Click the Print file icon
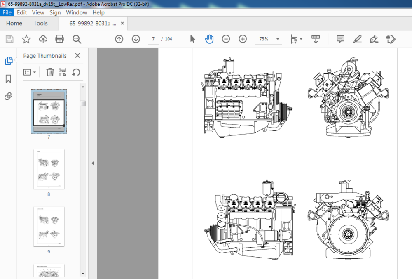Image resolution: width=412 pixels, height=279 pixels. pos(60,39)
